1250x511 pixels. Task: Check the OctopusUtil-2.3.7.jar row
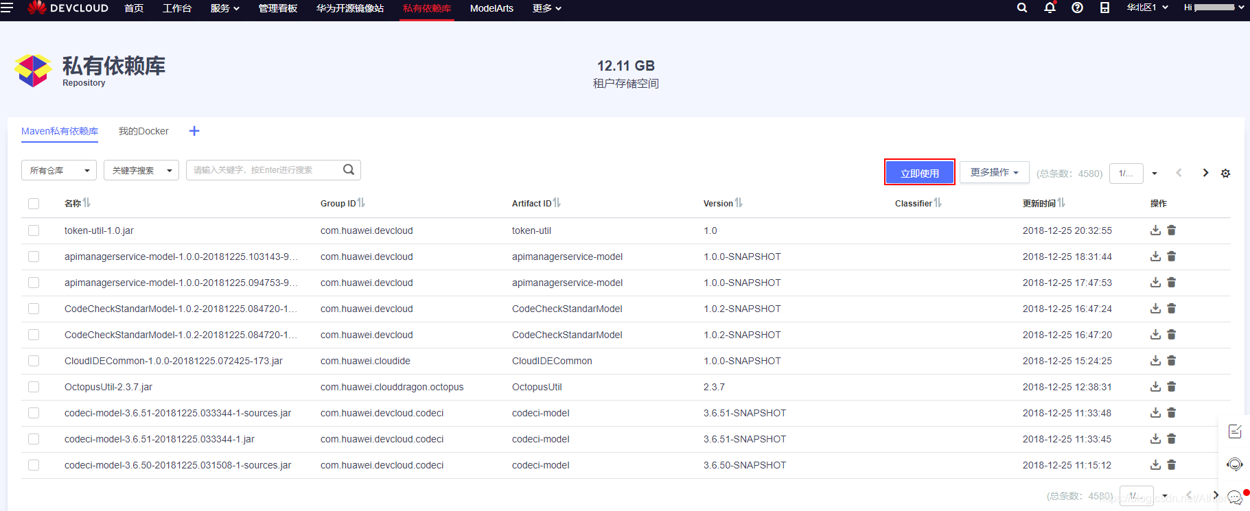tap(34, 387)
